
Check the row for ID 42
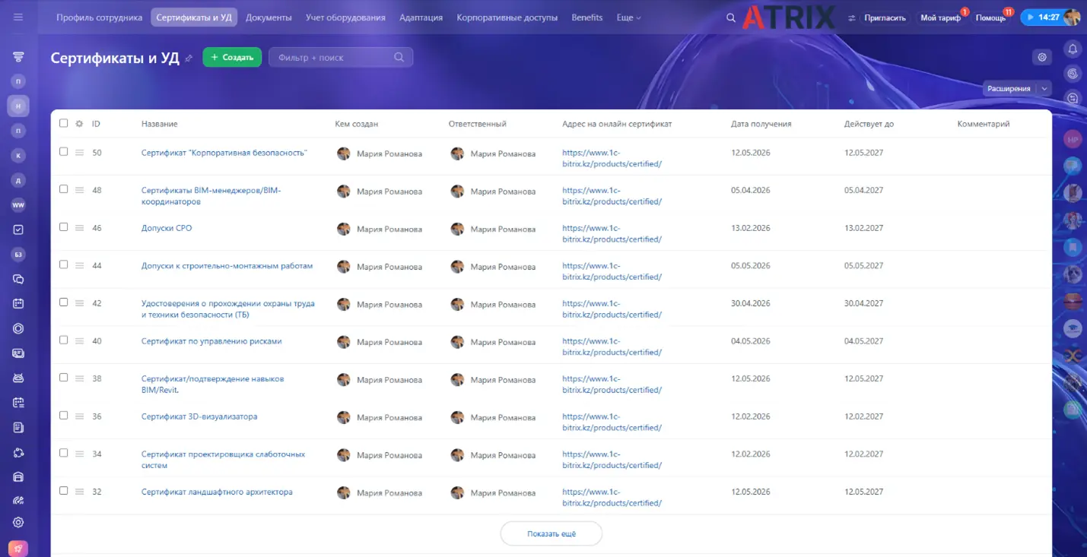pos(63,302)
